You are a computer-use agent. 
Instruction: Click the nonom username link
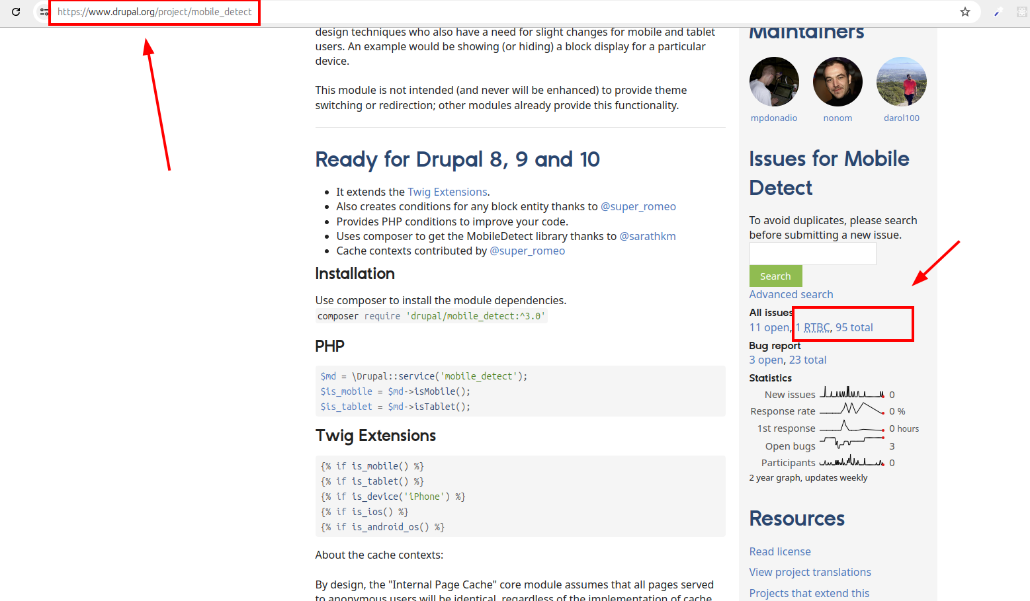click(x=837, y=118)
